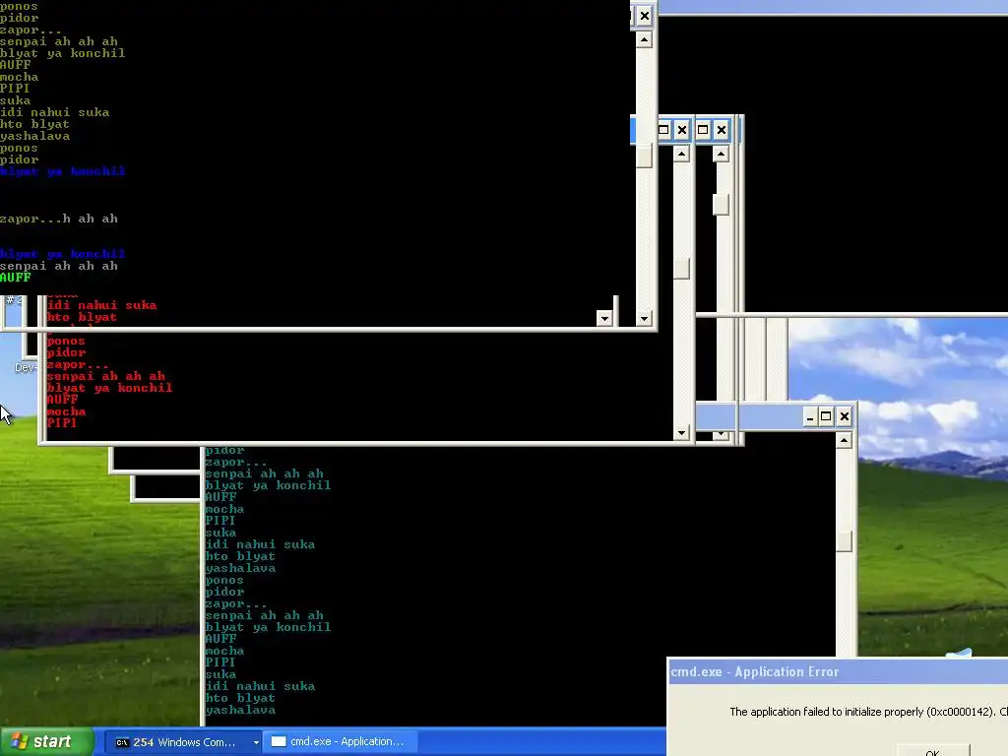Click red 'senpai ah ah ah' line

[106, 376]
